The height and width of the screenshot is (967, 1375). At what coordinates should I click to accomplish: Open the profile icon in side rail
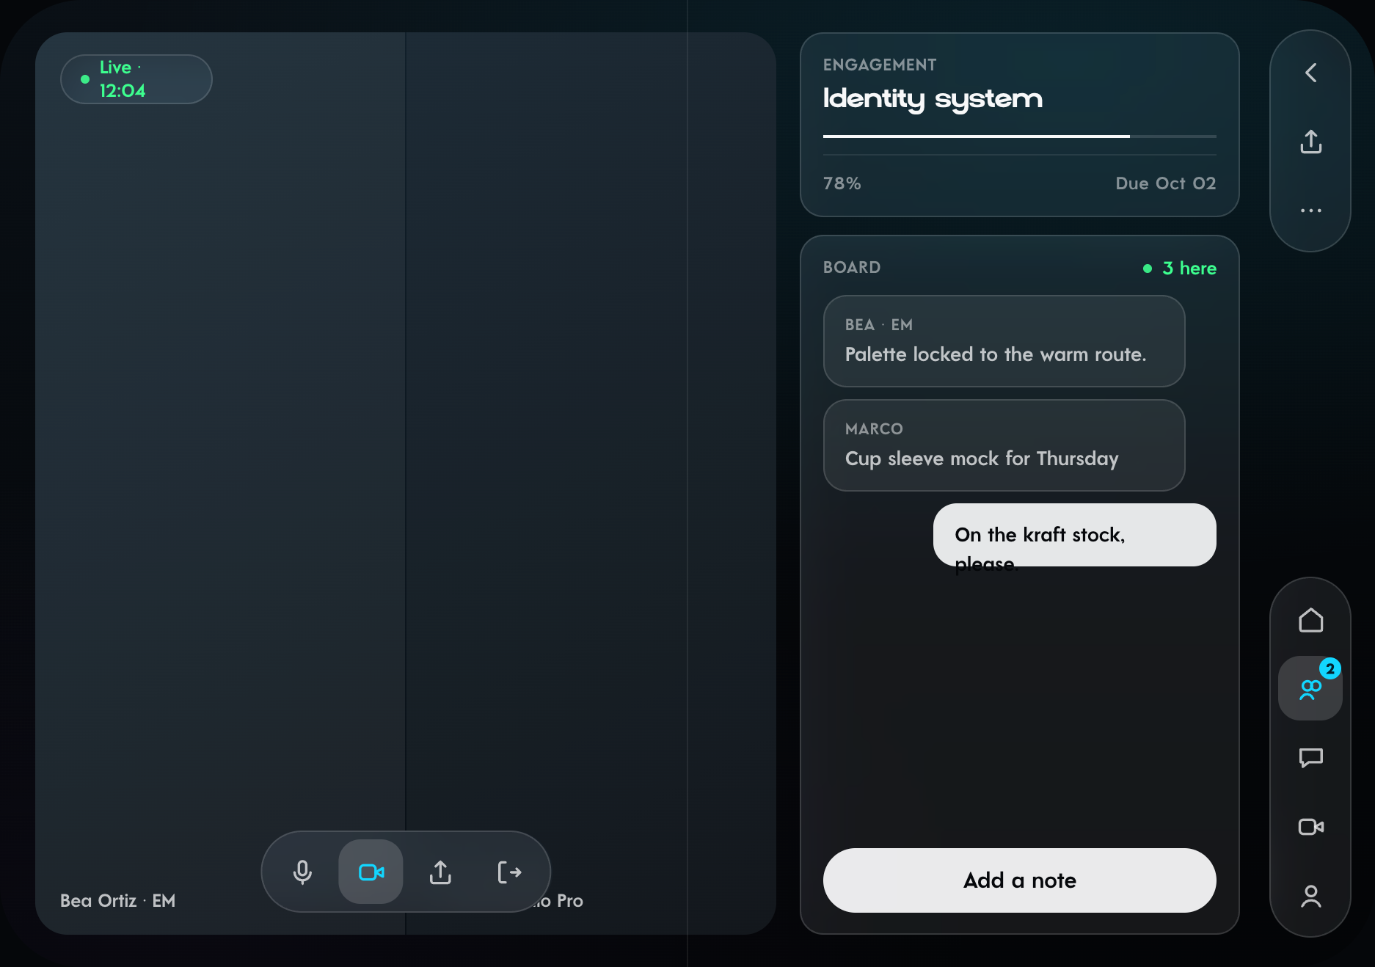tap(1310, 895)
